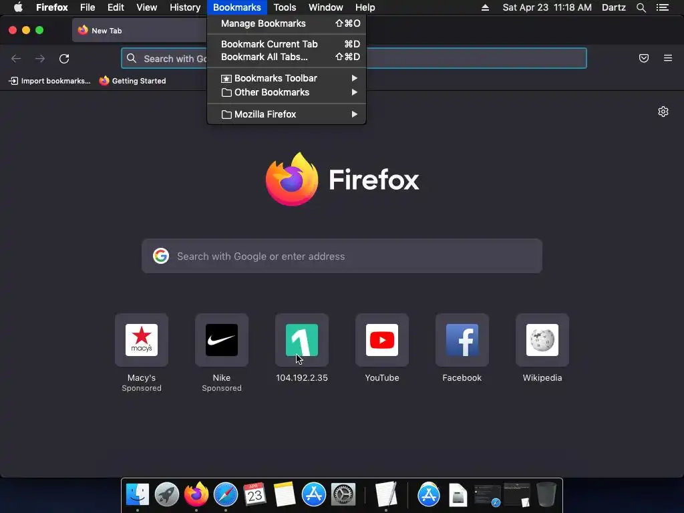
Task: Click the Google logo in search box
Action: 161,256
